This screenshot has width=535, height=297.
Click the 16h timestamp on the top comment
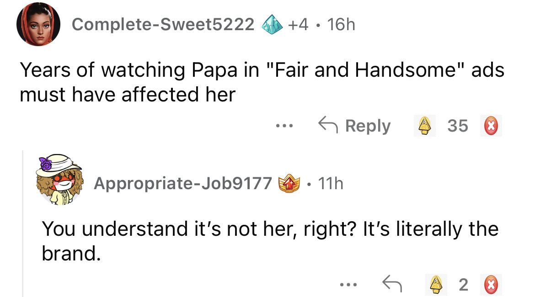click(341, 24)
